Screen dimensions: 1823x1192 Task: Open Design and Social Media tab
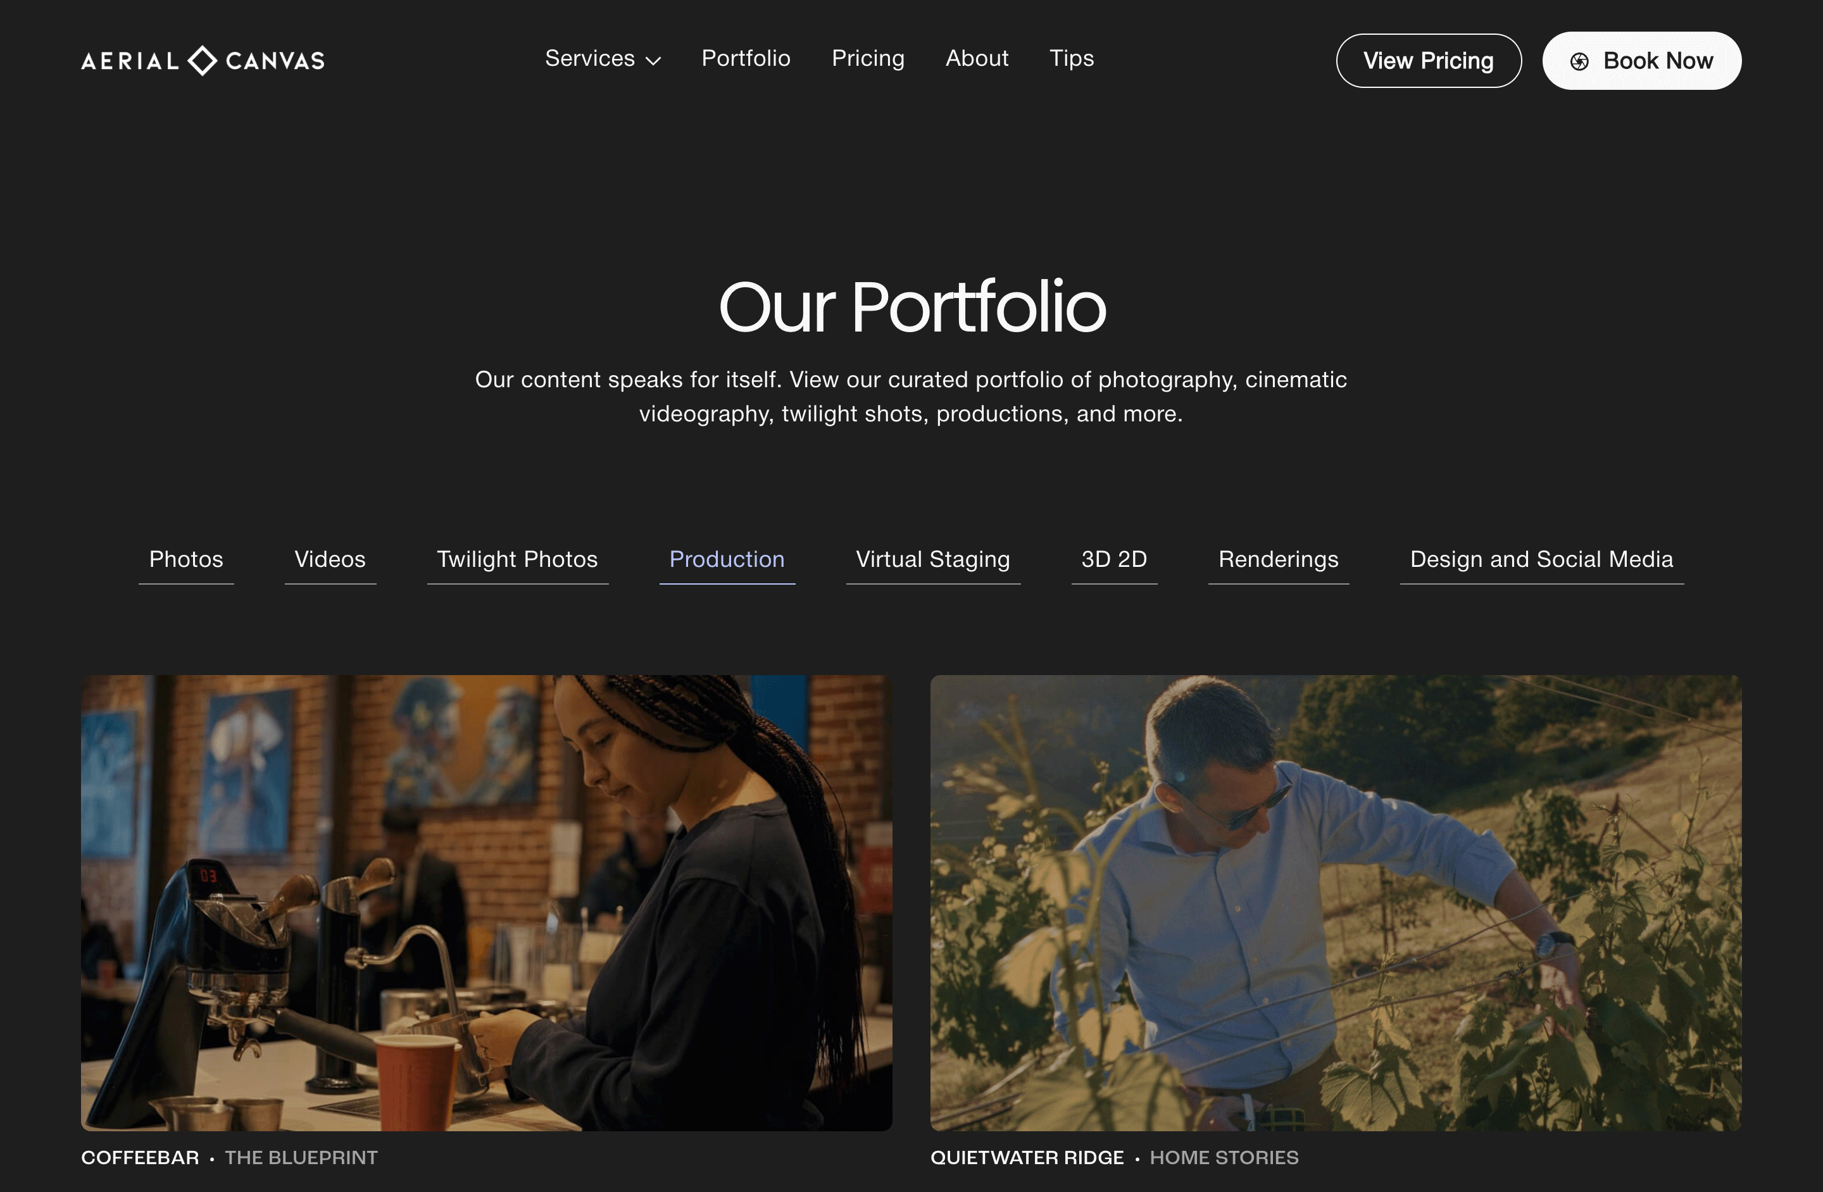tap(1541, 560)
